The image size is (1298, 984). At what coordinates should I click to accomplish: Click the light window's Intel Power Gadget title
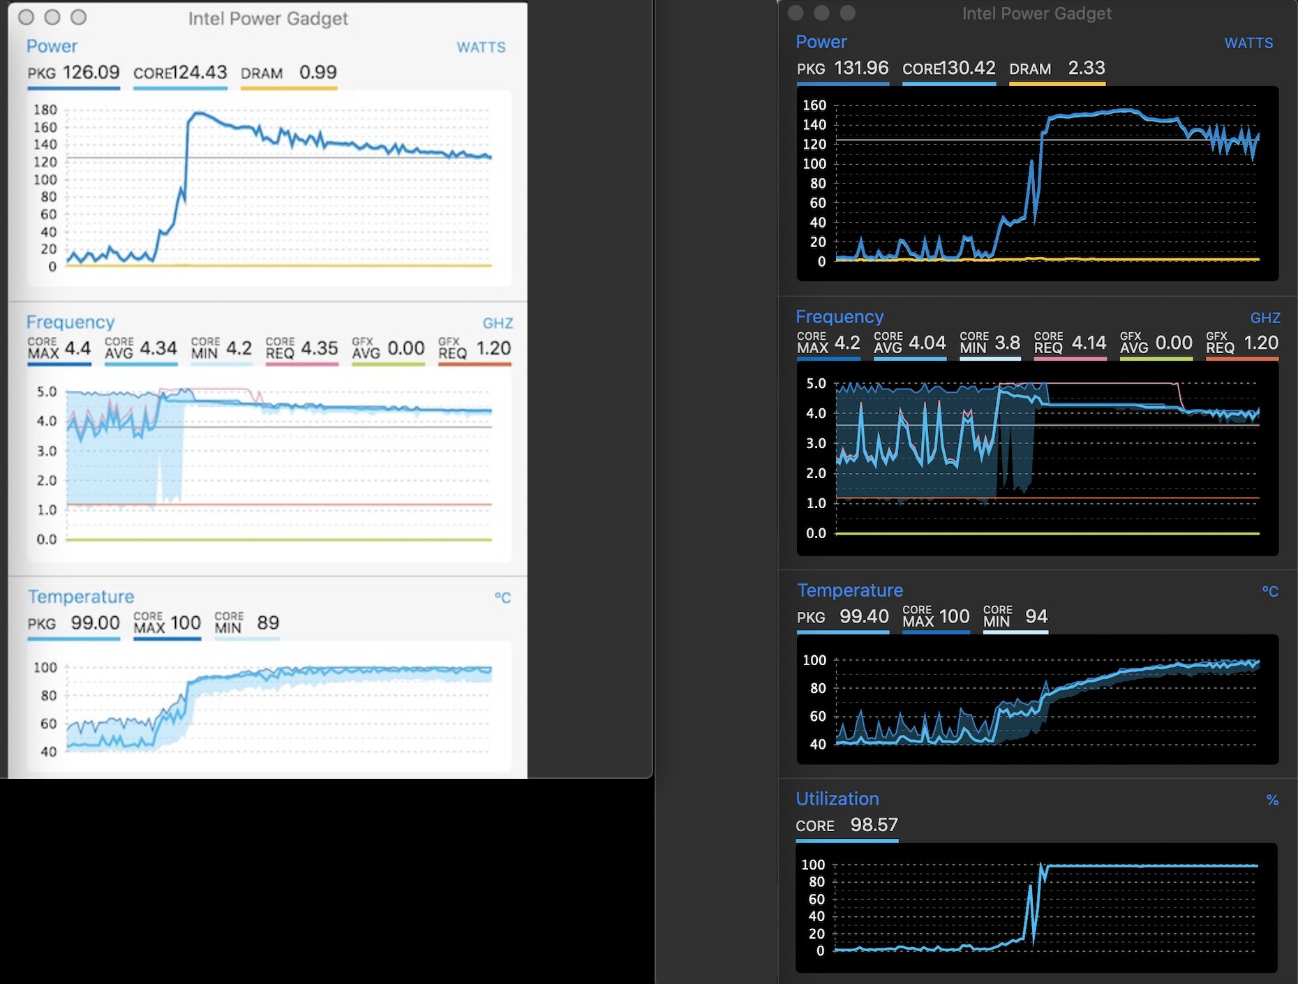pyautogui.click(x=268, y=18)
